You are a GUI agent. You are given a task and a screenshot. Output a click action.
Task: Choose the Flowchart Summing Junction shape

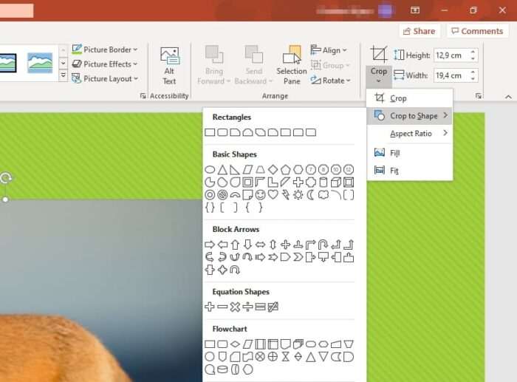[260, 357]
